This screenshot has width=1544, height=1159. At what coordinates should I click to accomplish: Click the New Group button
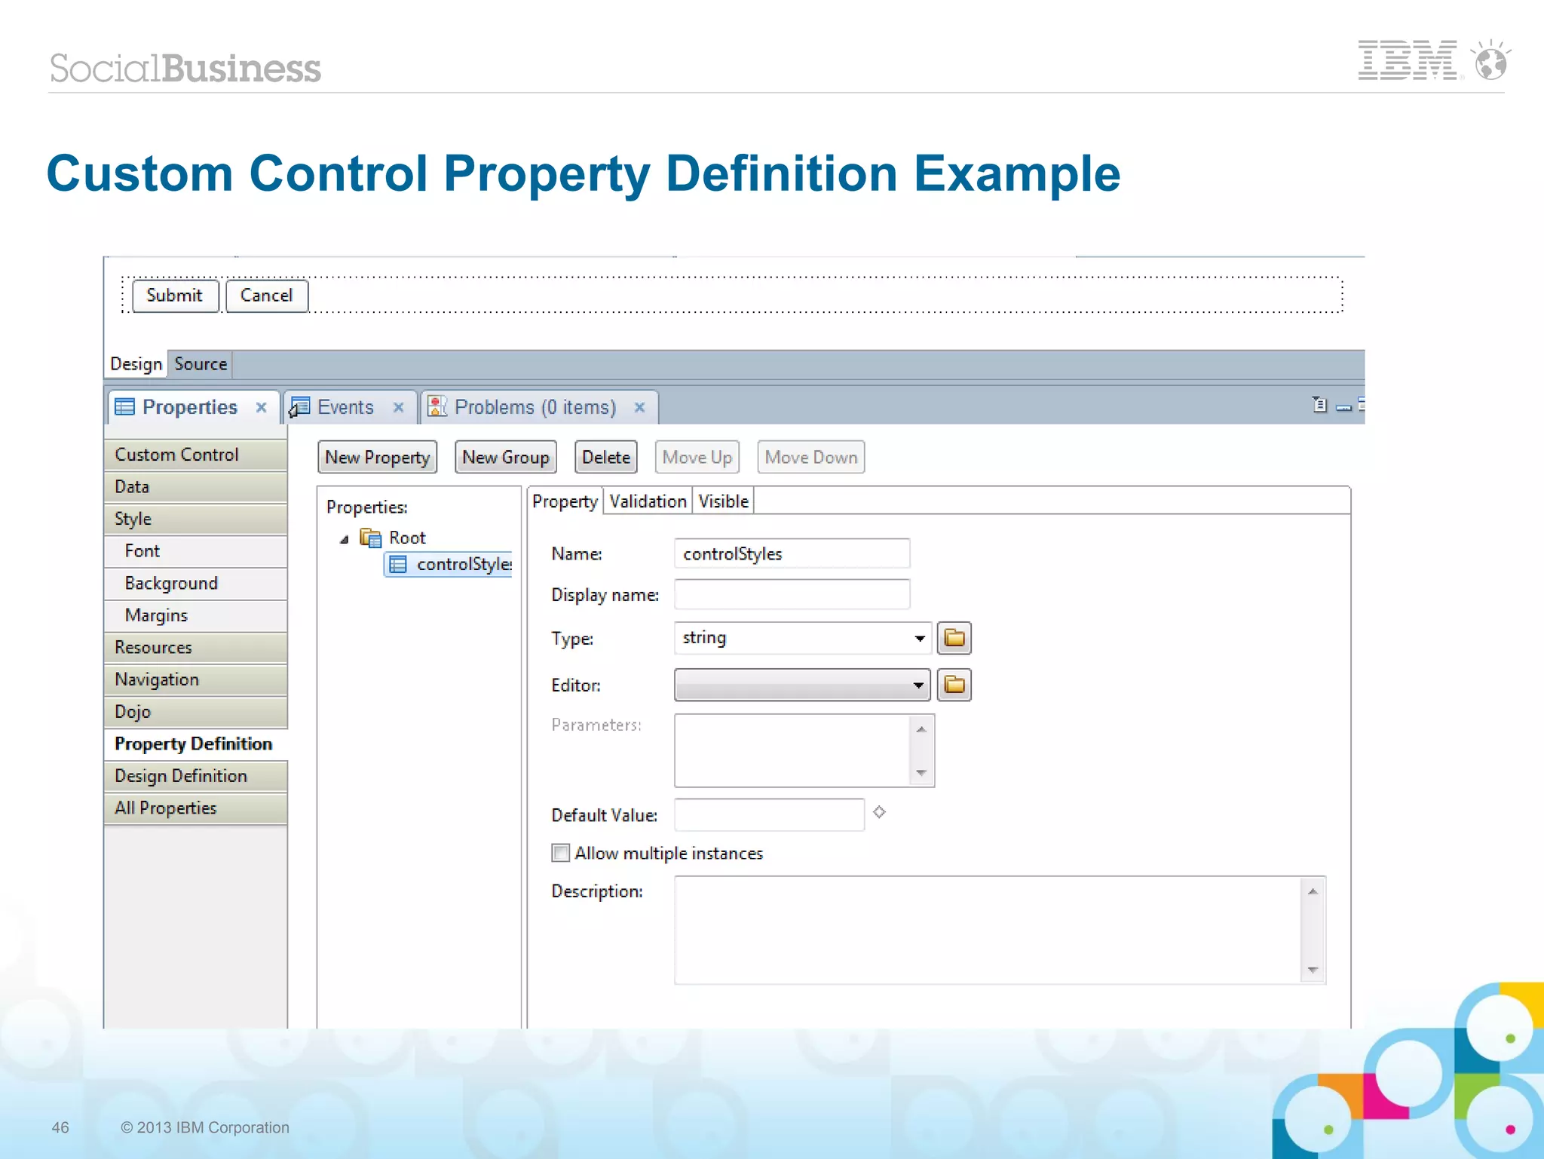tap(506, 457)
